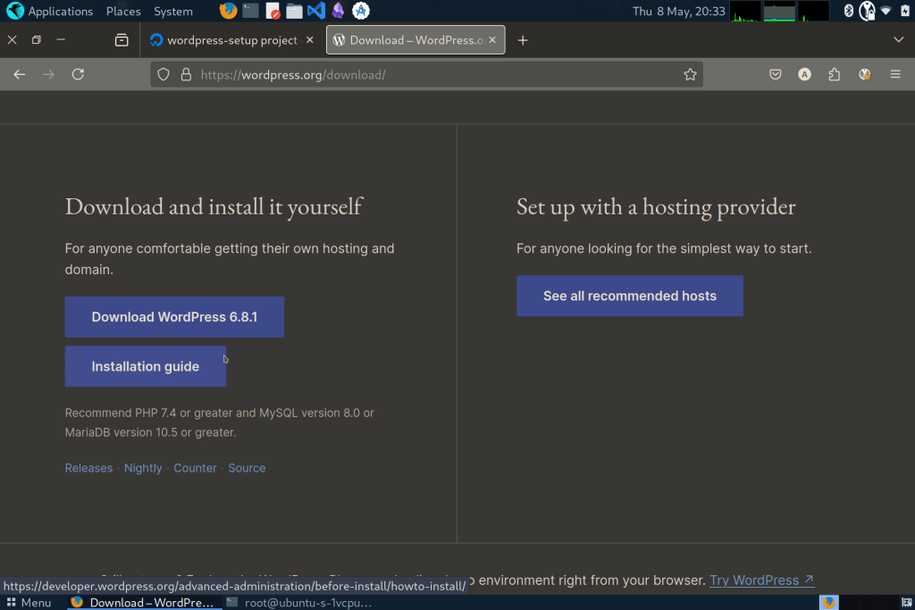Click the forward navigation arrow
This screenshot has width=915, height=610.
tap(48, 75)
